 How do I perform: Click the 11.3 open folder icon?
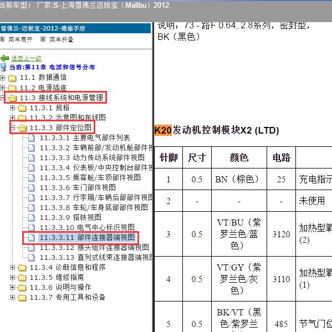[13, 98]
